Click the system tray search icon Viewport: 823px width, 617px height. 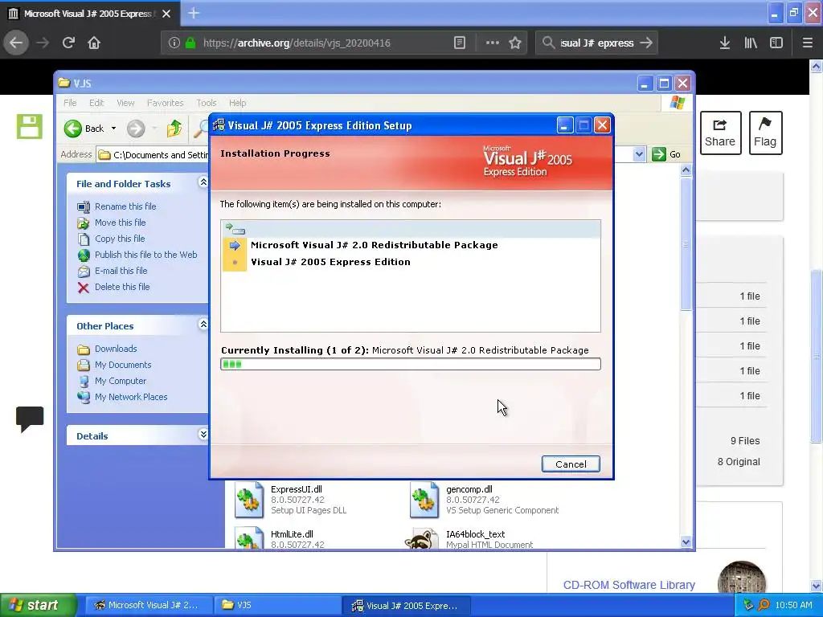click(764, 606)
